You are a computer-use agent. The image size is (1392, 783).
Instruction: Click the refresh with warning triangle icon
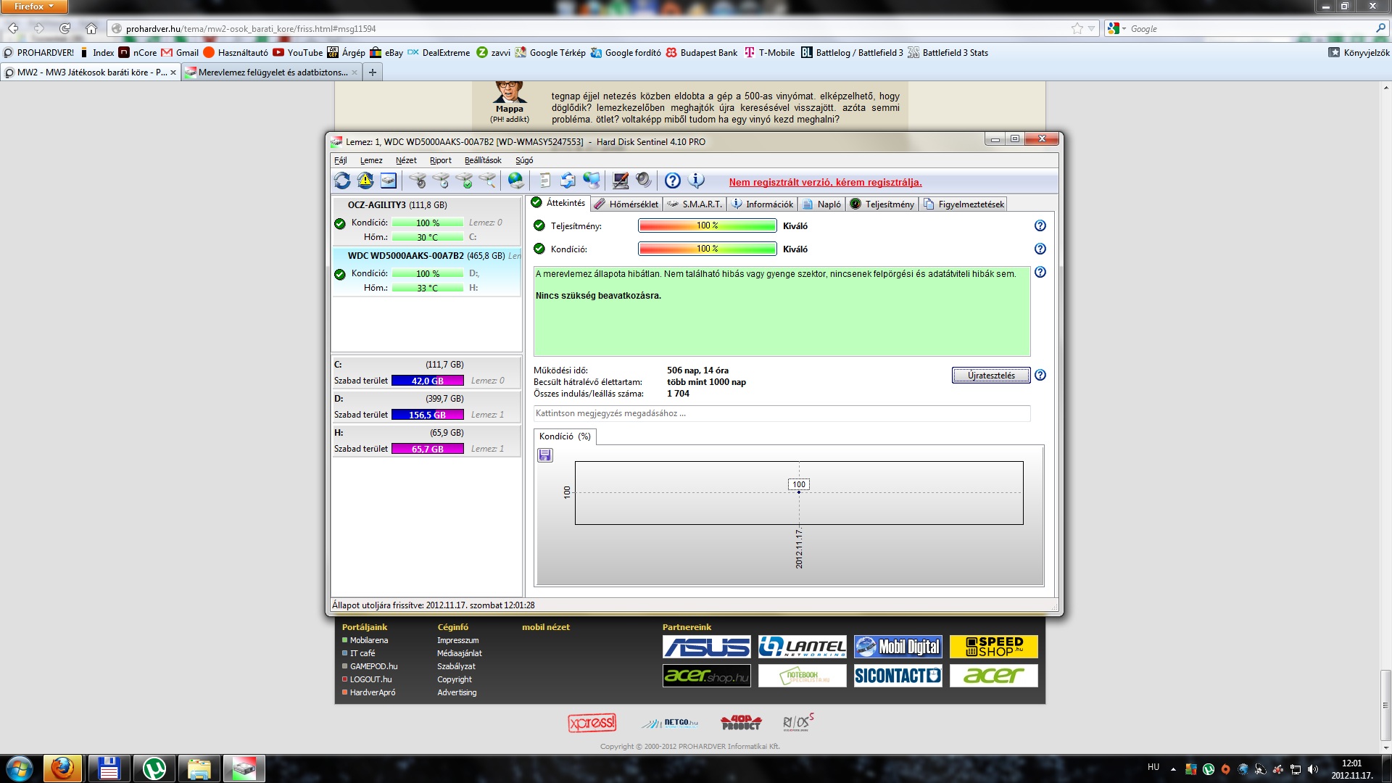point(365,181)
